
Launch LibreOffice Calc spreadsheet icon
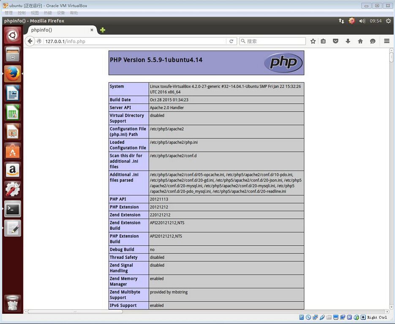tap(12, 112)
